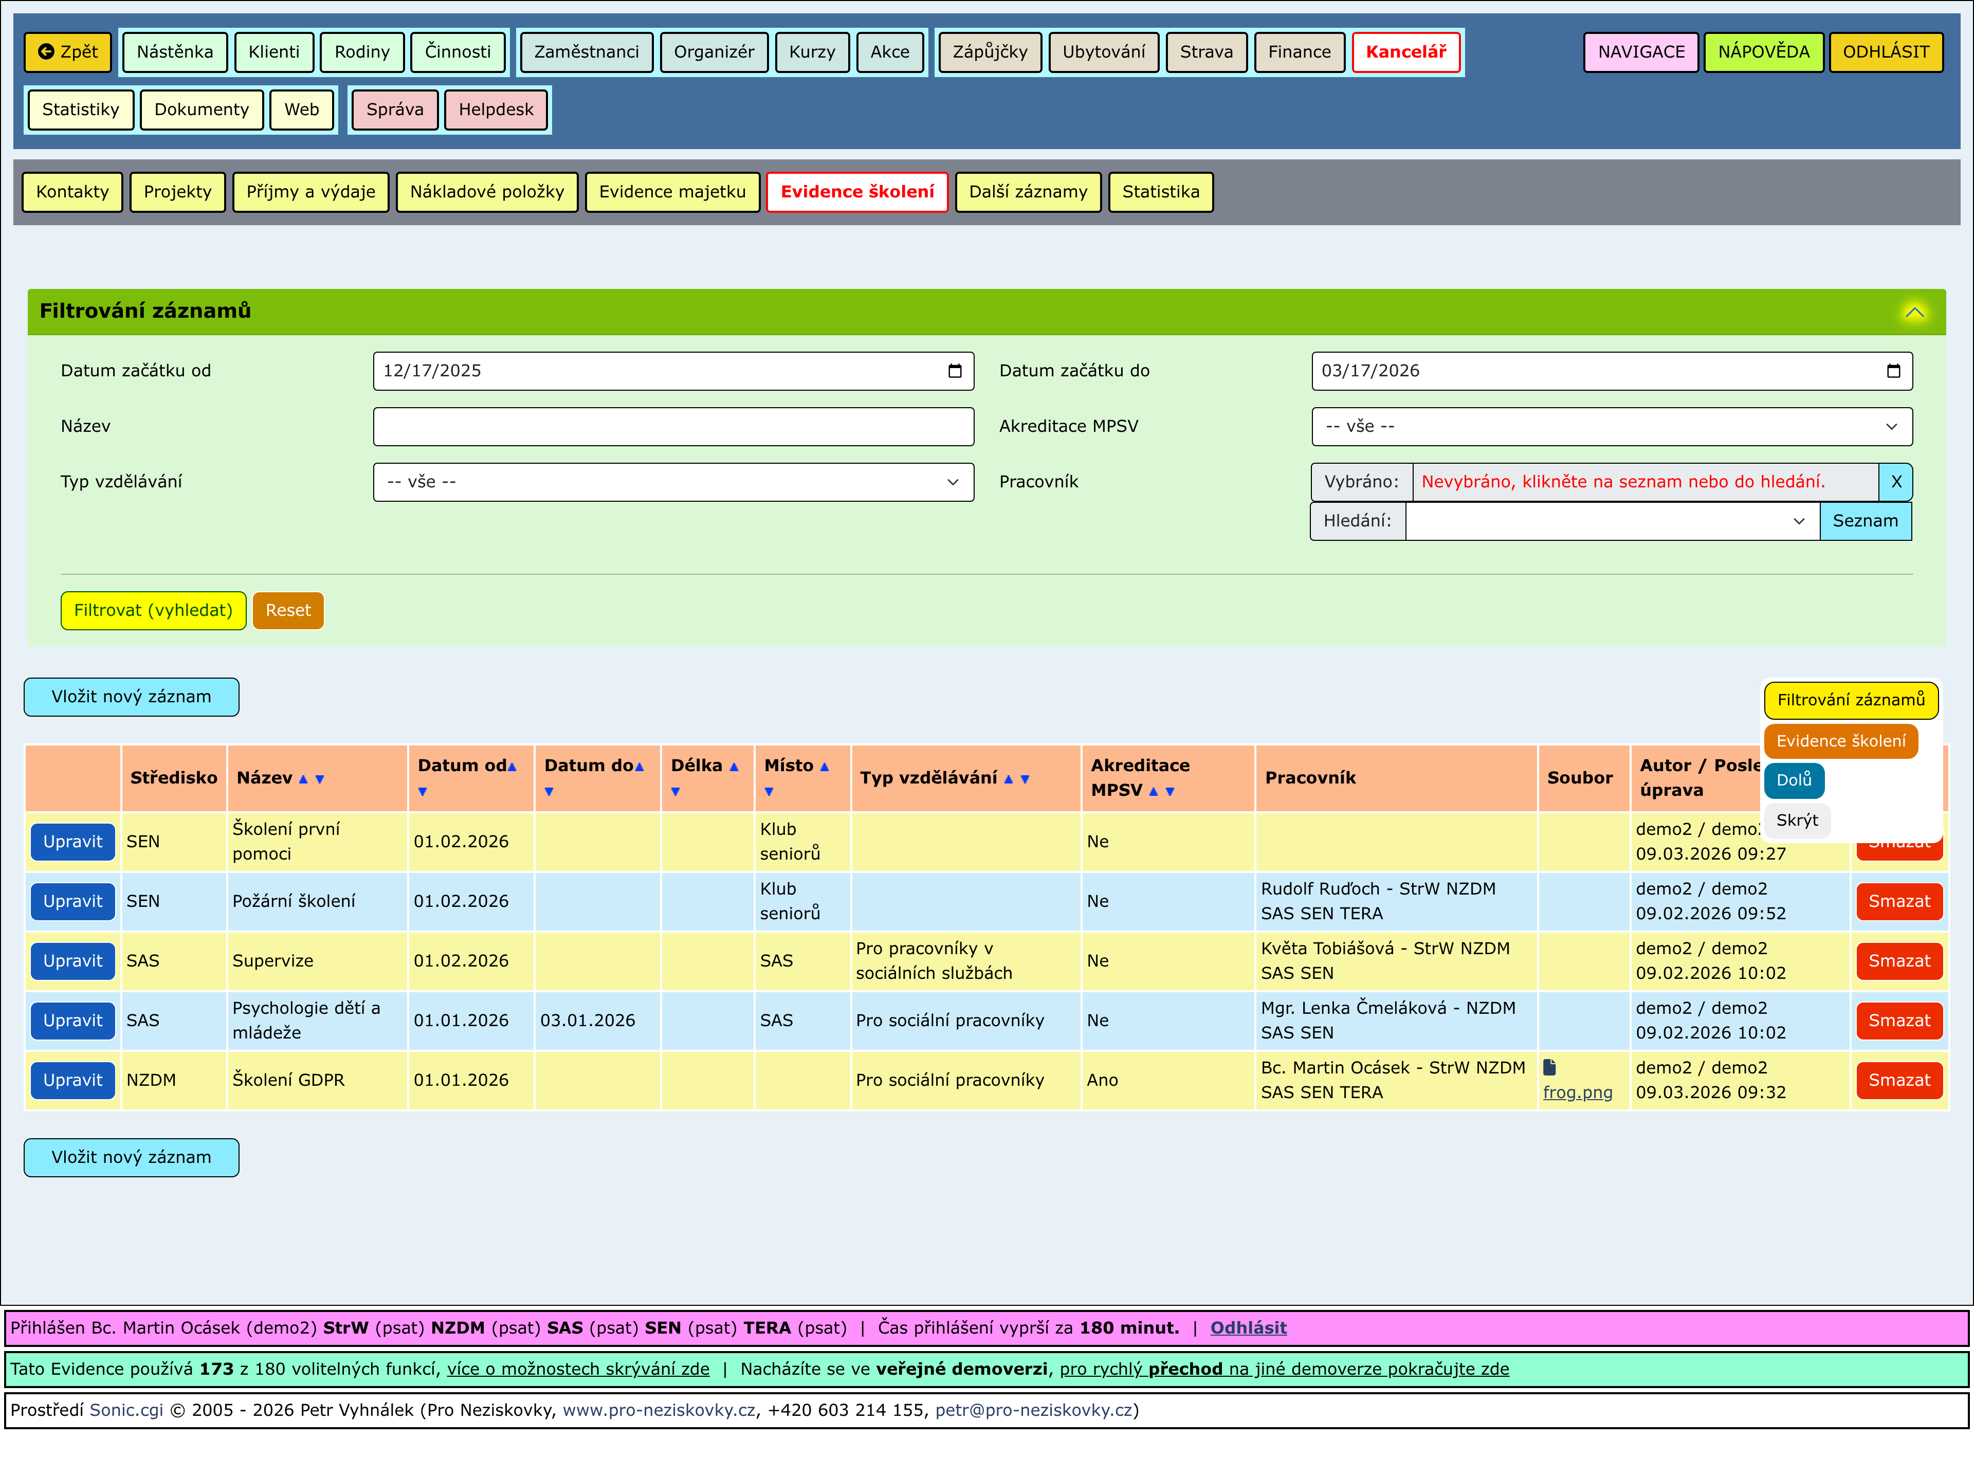Delete Požární školení row with Smazat
Image resolution: width=1974 pixels, height=1458 pixels.
coord(1898,901)
